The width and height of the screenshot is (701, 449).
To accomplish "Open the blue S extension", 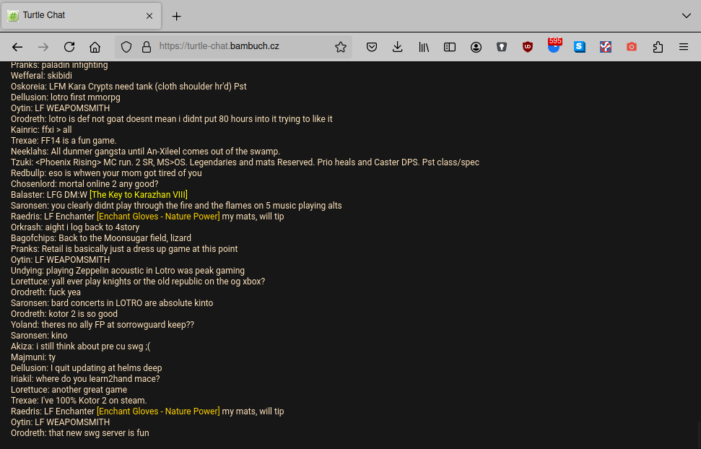I will [x=580, y=47].
